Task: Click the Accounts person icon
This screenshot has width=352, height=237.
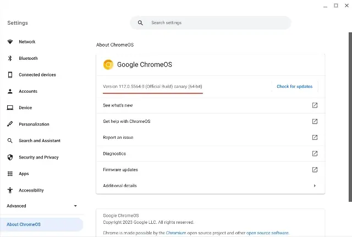Action: click(x=10, y=91)
